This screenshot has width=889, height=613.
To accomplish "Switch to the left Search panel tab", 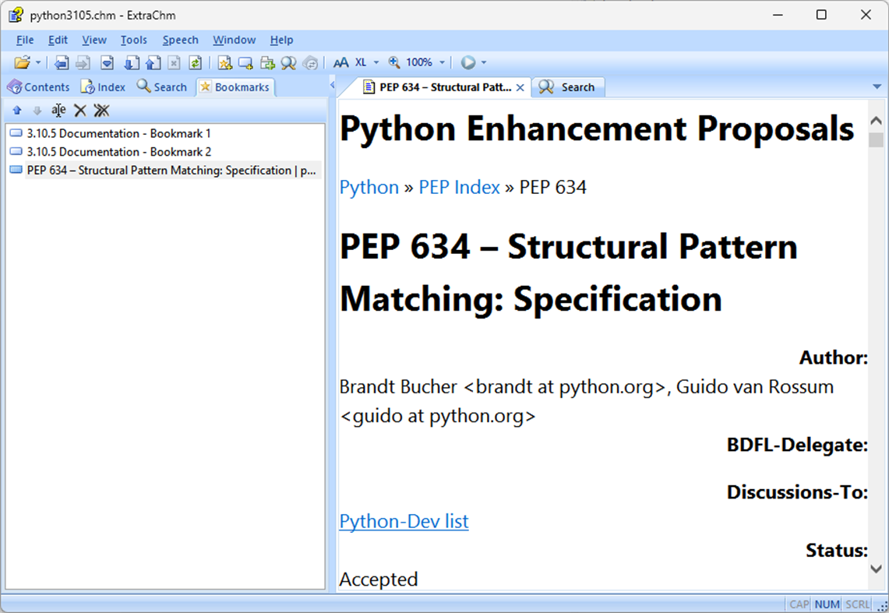I will [x=162, y=87].
